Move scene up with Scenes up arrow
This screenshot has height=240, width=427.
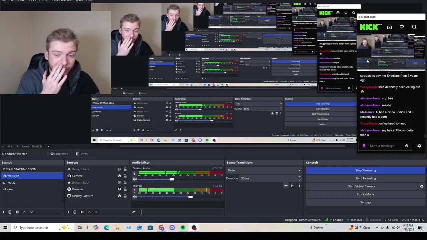25,212
